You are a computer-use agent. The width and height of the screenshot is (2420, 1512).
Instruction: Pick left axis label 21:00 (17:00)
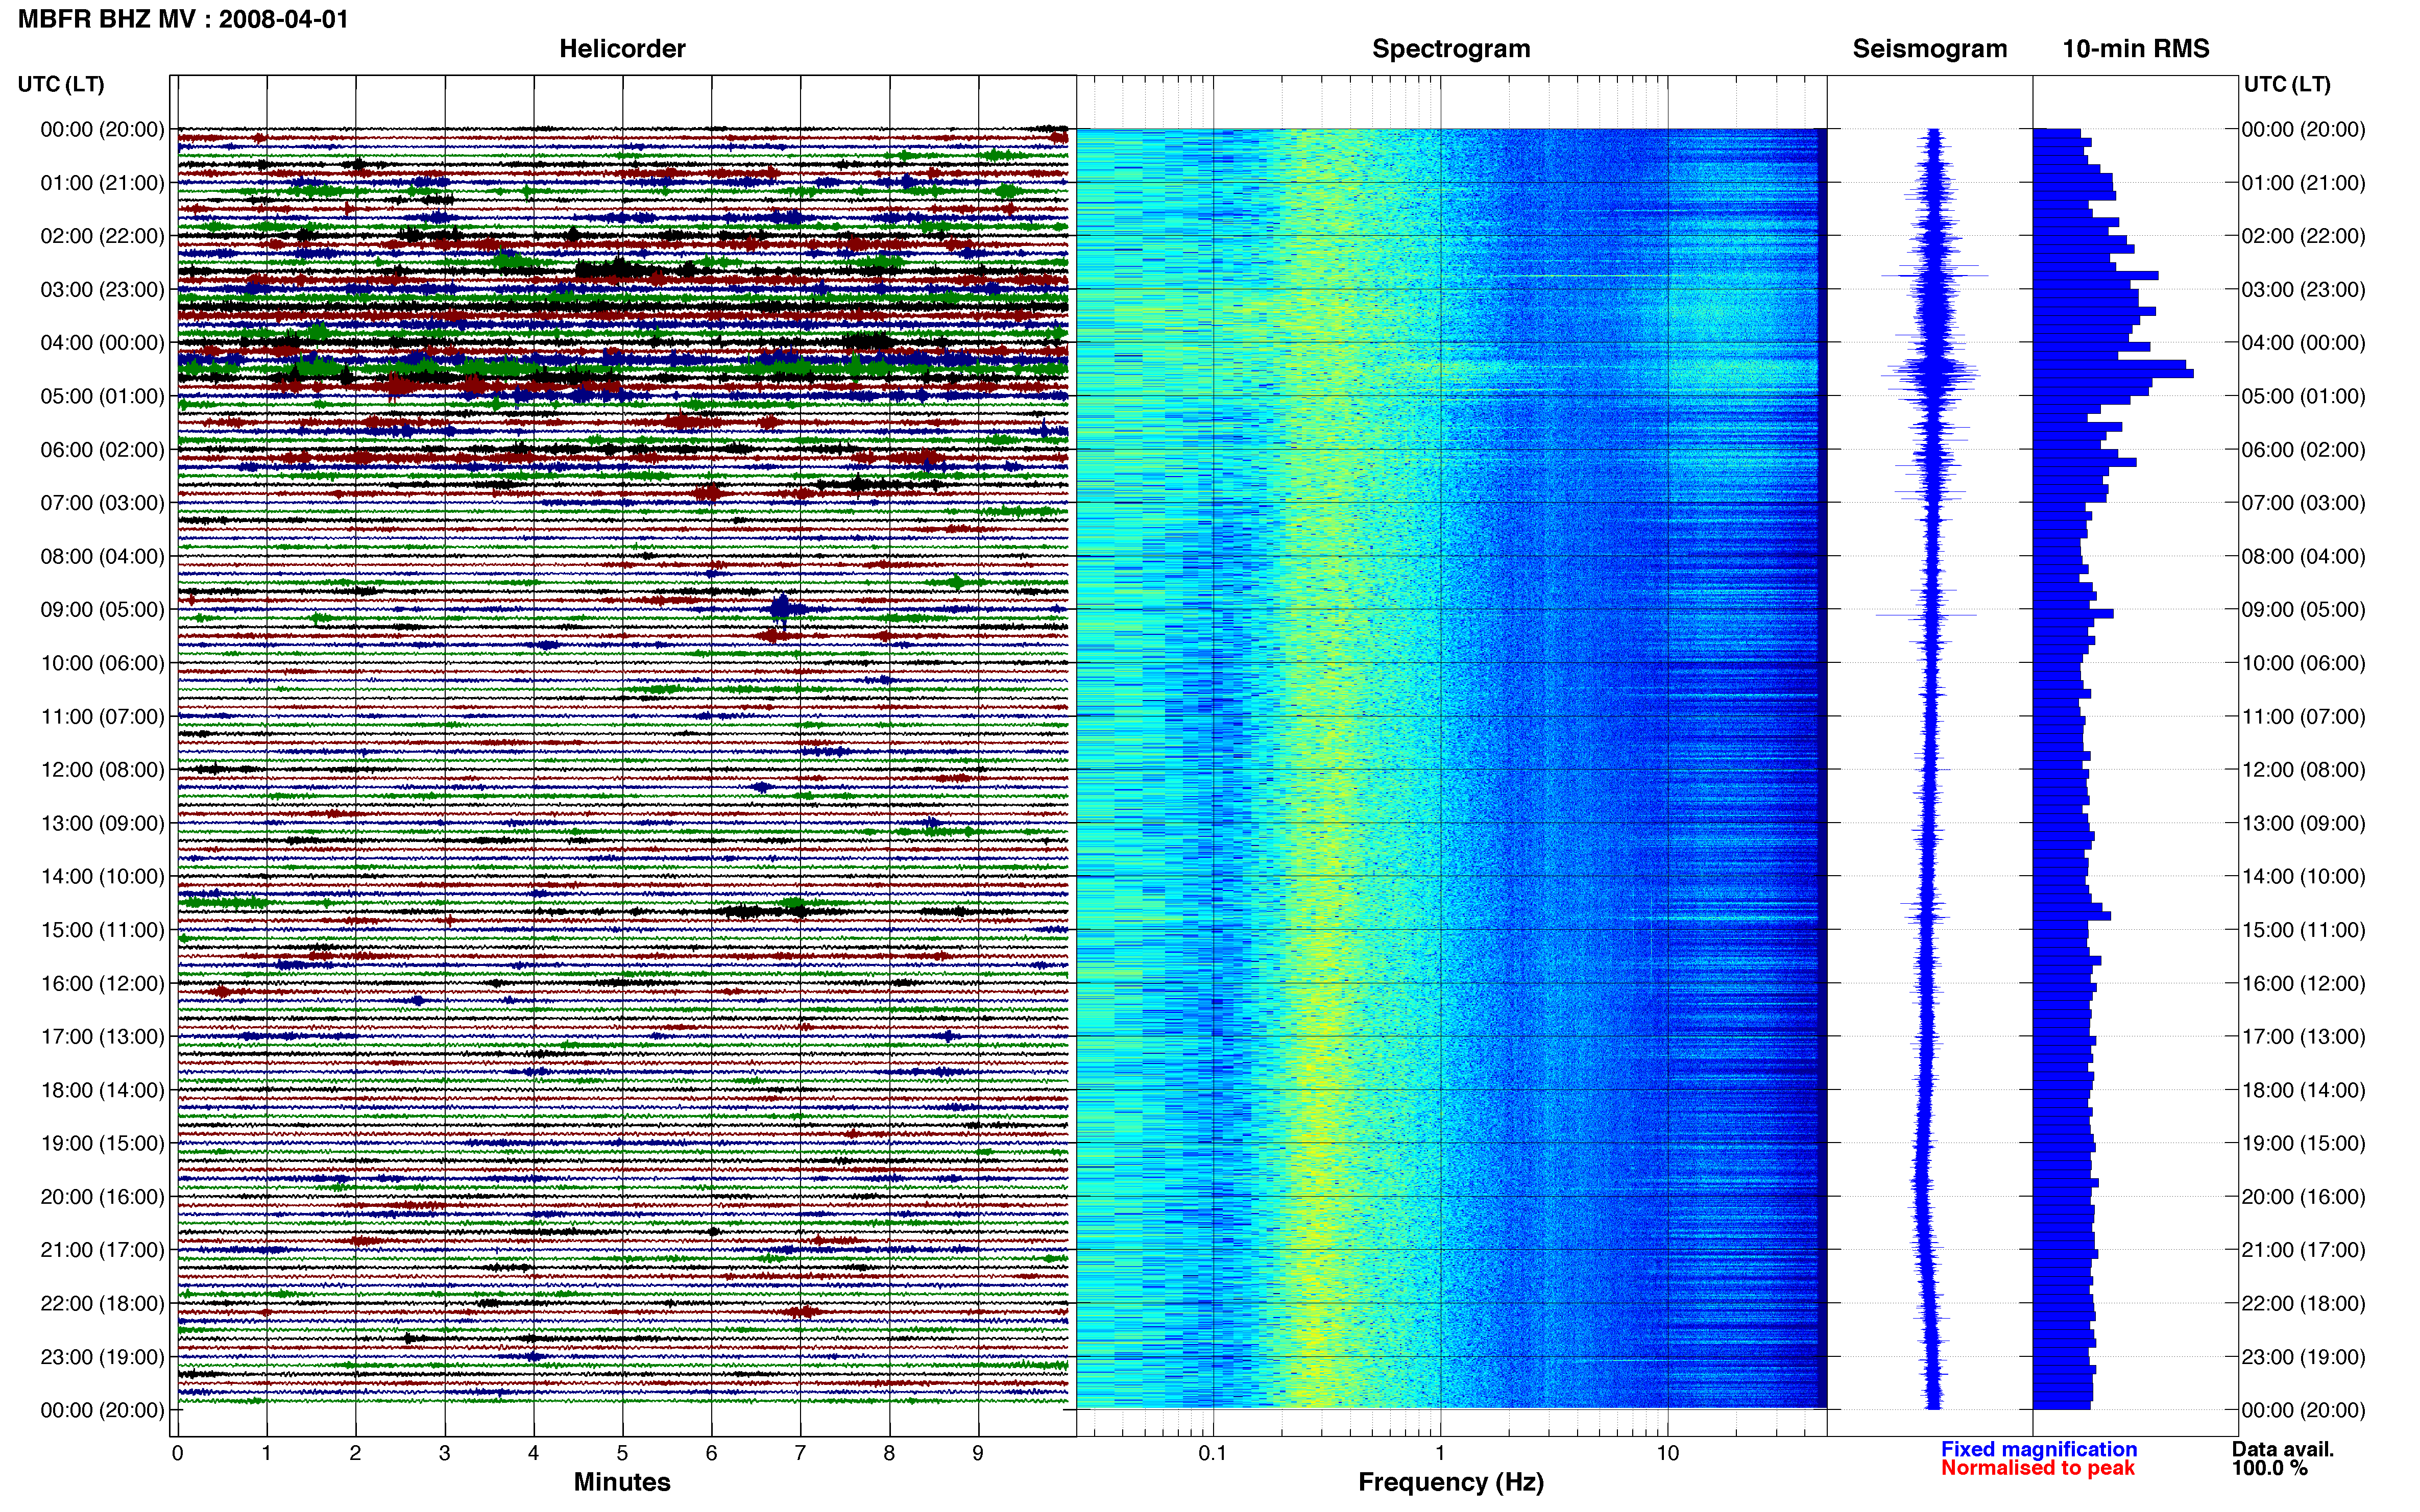(x=102, y=1250)
